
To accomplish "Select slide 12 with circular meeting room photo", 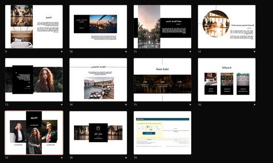I will [227, 27].
